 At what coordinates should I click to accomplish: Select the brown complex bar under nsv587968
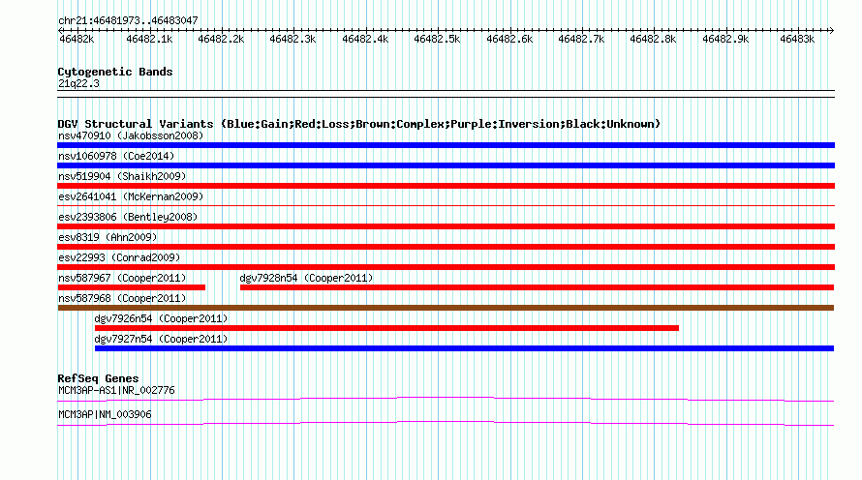(446, 308)
